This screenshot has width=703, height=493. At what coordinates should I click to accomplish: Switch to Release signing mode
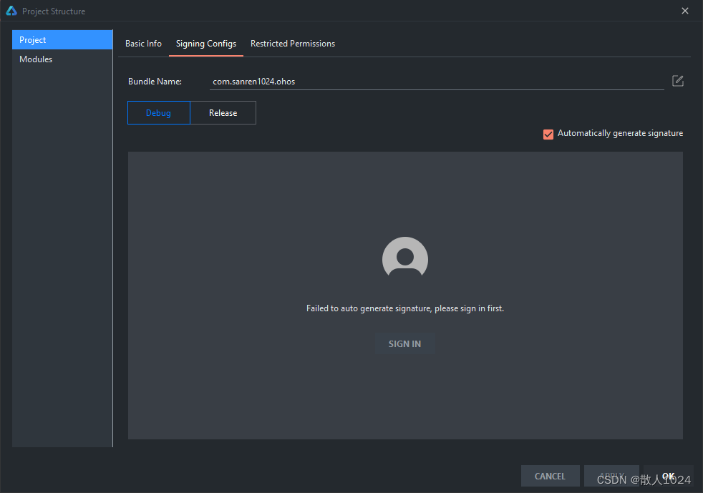(x=223, y=112)
